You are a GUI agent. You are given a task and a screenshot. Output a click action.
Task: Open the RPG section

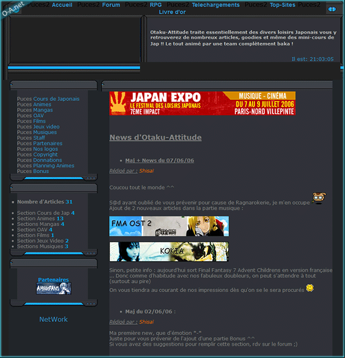156,5
